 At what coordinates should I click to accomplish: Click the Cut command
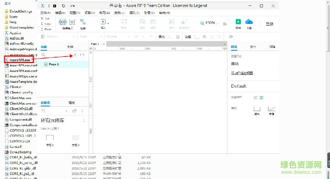coord(45,19)
